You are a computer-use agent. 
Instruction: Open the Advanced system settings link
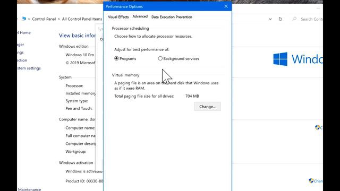coord(29,68)
